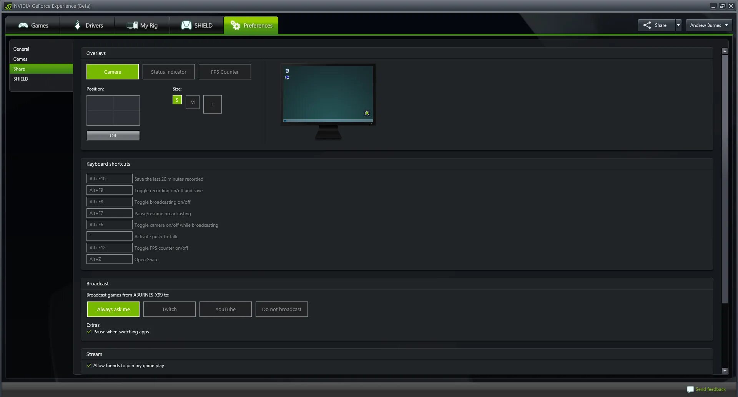This screenshot has height=397, width=738.
Task: Click the Share button in top bar
Action: click(x=656, y=25)
